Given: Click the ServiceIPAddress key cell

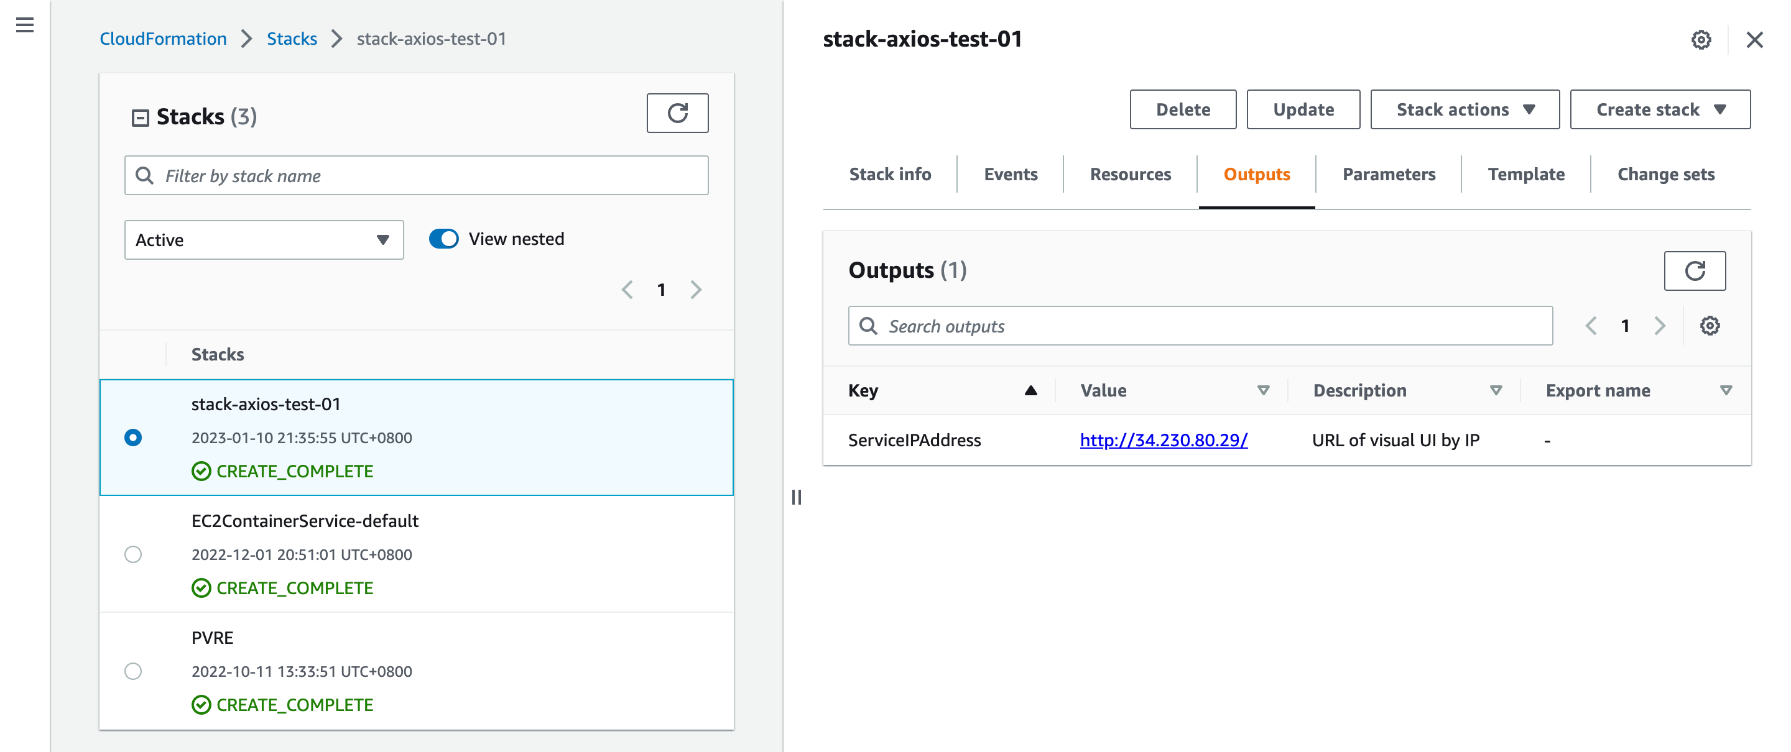Looking at the screenshot, I should pyautogui.click(x=914, y=440).
